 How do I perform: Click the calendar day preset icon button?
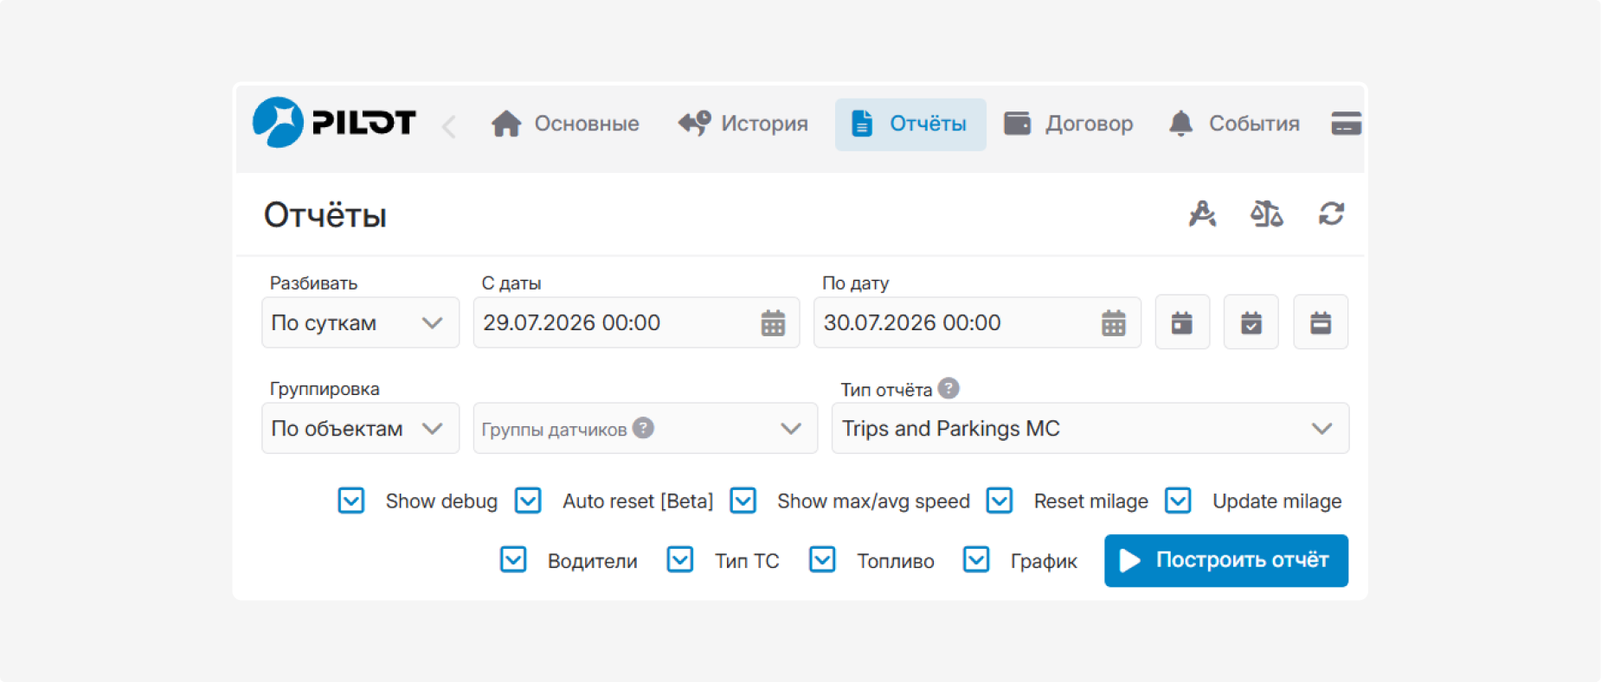1182,322
